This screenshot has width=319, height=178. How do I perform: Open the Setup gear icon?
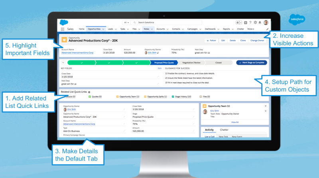(255, 23)
